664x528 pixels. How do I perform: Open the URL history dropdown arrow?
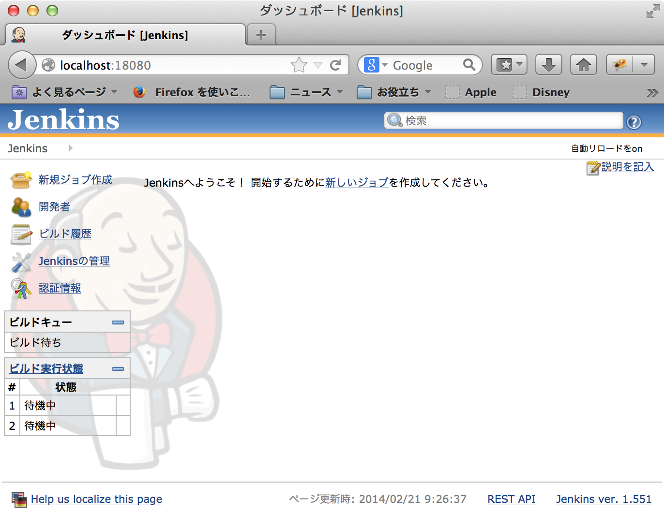(318, 65)
